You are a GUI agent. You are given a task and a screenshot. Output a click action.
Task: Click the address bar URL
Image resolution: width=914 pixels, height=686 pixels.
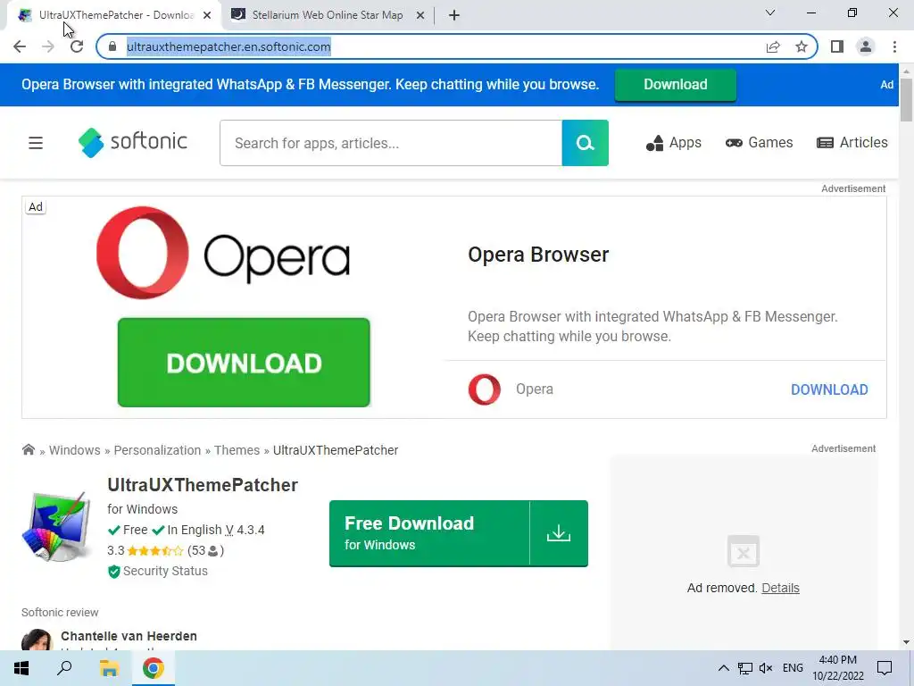228,46
